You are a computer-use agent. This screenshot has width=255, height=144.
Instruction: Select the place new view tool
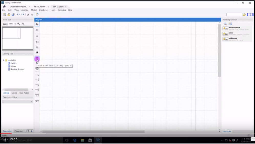[37, 63]
